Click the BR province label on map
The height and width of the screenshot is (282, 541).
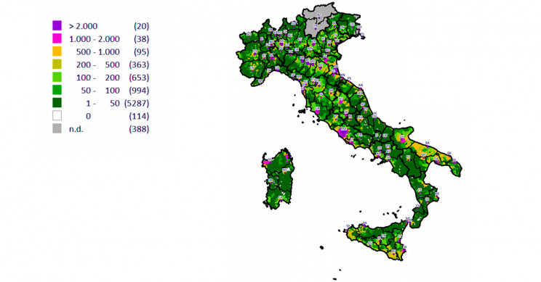click(449, 153)
